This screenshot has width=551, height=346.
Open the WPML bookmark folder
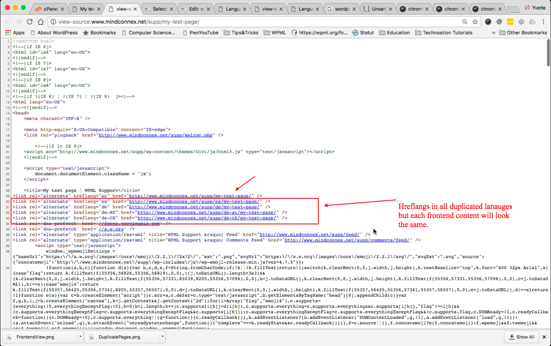[x=275, y=33]
